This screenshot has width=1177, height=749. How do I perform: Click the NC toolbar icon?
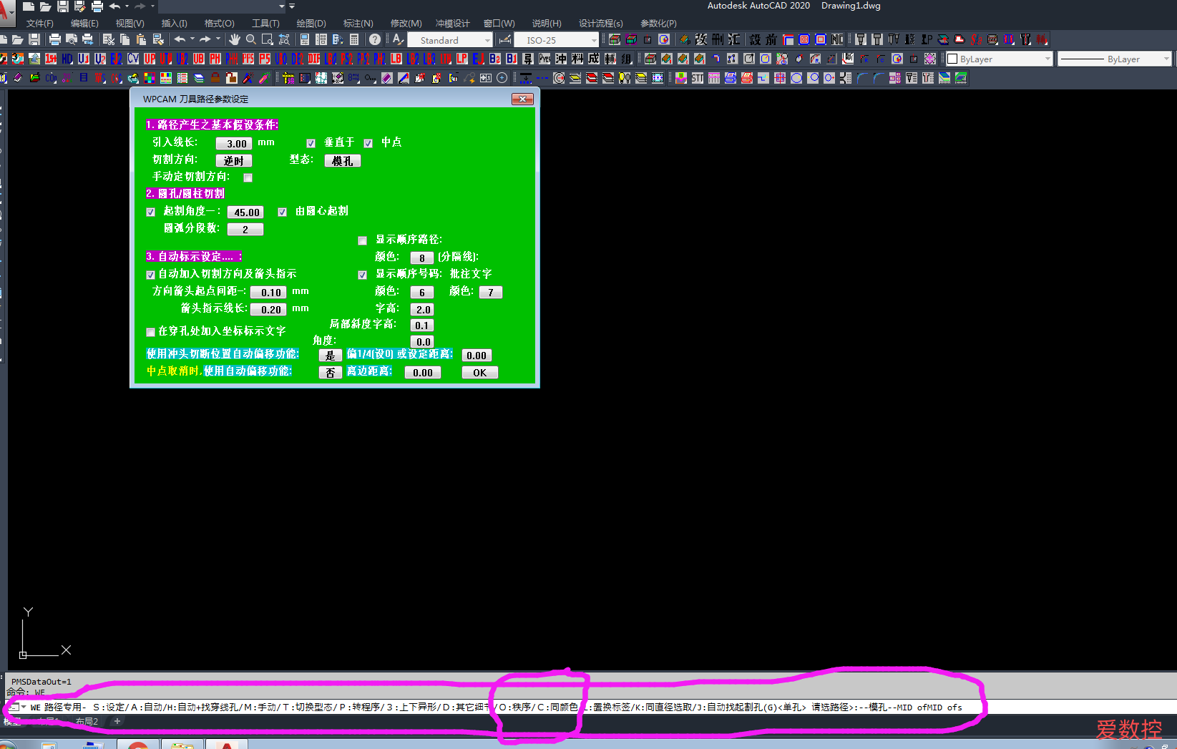click(837, 39)
